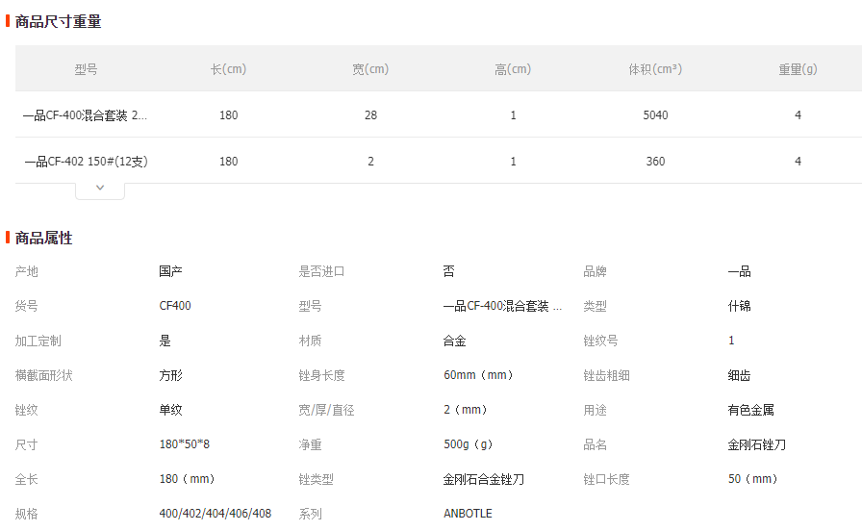Click the 锉口长度 value 50 (mm)
The image size is (862, 531).
pyautogui.click(x=752, y=479)
